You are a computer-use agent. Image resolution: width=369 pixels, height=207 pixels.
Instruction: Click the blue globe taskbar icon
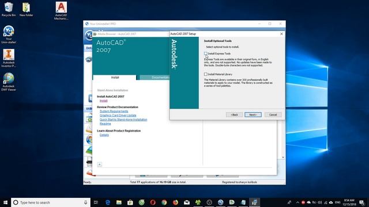click(x=220, y=202)
